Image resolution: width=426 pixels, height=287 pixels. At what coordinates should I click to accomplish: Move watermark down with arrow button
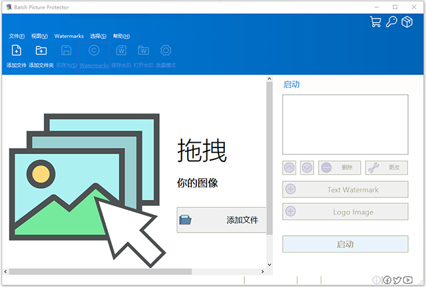tap(307, 167)
